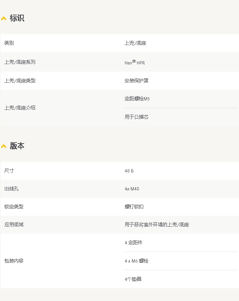Viewport: 239px width, 301px height.
Task: Click the 标识 section heading
Action: [x=17, y=18]
